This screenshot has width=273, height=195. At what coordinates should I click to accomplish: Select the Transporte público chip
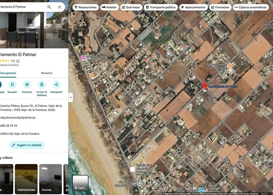click(x=161, y=7)
